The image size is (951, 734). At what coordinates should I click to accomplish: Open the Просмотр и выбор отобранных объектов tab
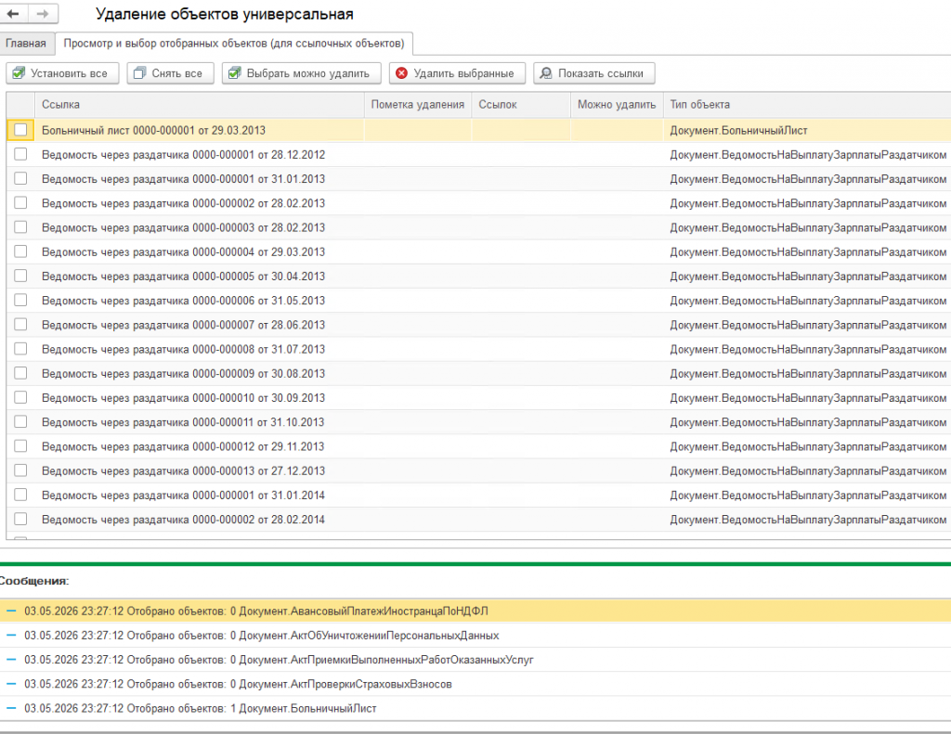pos(234,44)
